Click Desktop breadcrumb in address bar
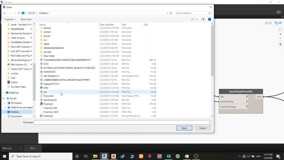Viewport: 284px width, 160px height. pyautogui.click(x=43, y=13)
